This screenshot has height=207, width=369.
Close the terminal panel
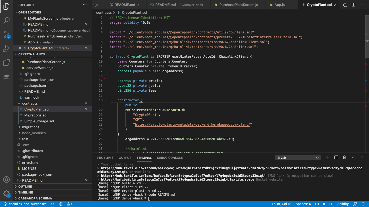click(362, 157)
